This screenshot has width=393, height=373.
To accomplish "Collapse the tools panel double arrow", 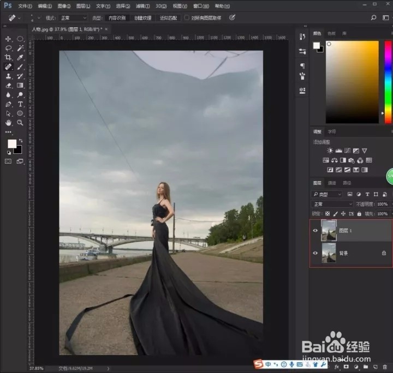I will coord(5,26).
